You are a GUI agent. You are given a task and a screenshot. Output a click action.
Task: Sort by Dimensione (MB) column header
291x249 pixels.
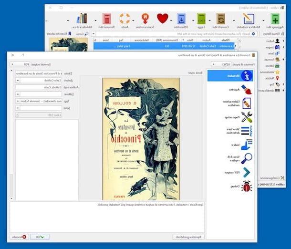(x=167, y=40)
